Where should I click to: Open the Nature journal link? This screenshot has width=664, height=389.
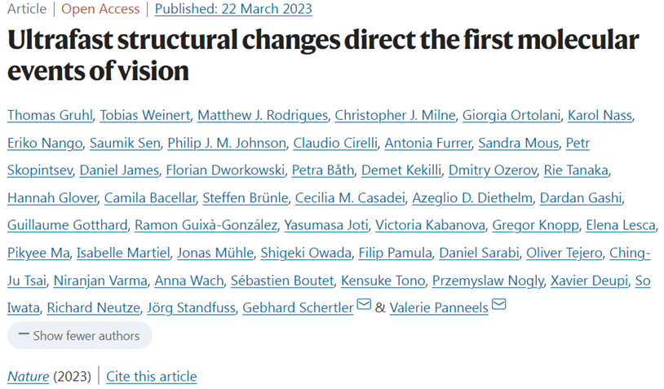(x=28, y=376)
